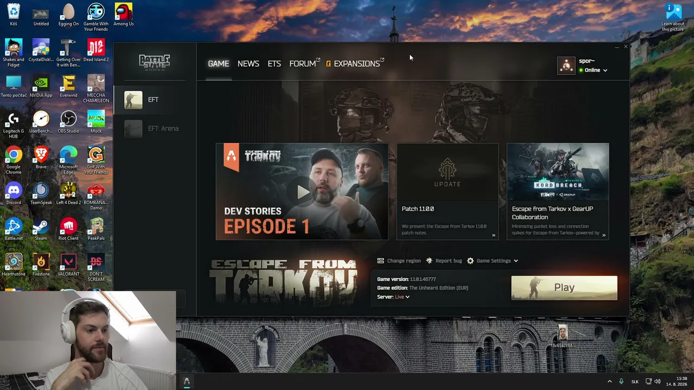Select the DON'T SCREAM desktop icon
Viewport: 694px width, 390px height.
(x=96, y=268)
